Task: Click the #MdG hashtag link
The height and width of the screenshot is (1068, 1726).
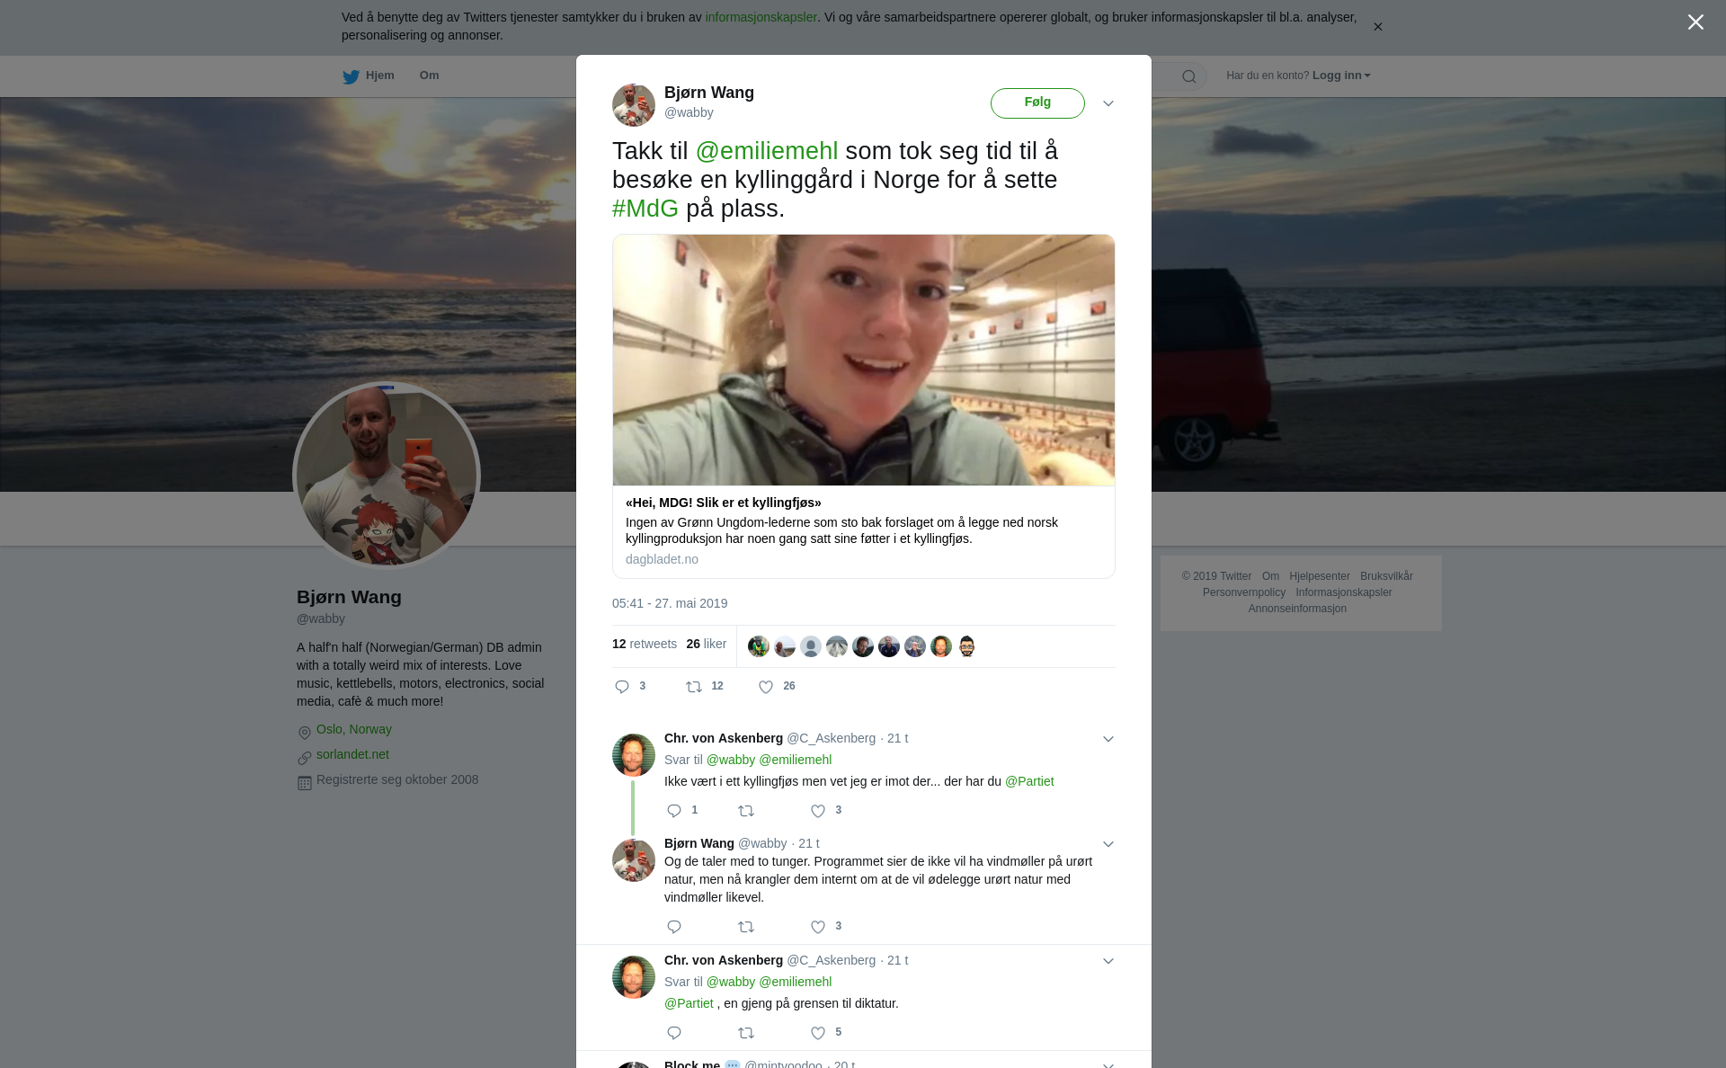Action: tap(645, 209)
